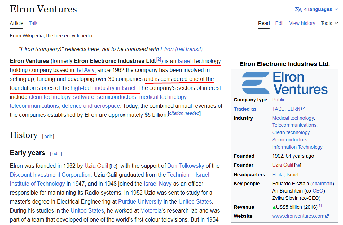
Task: Open Telecommunications link in infobox
Action: [294, 125]
